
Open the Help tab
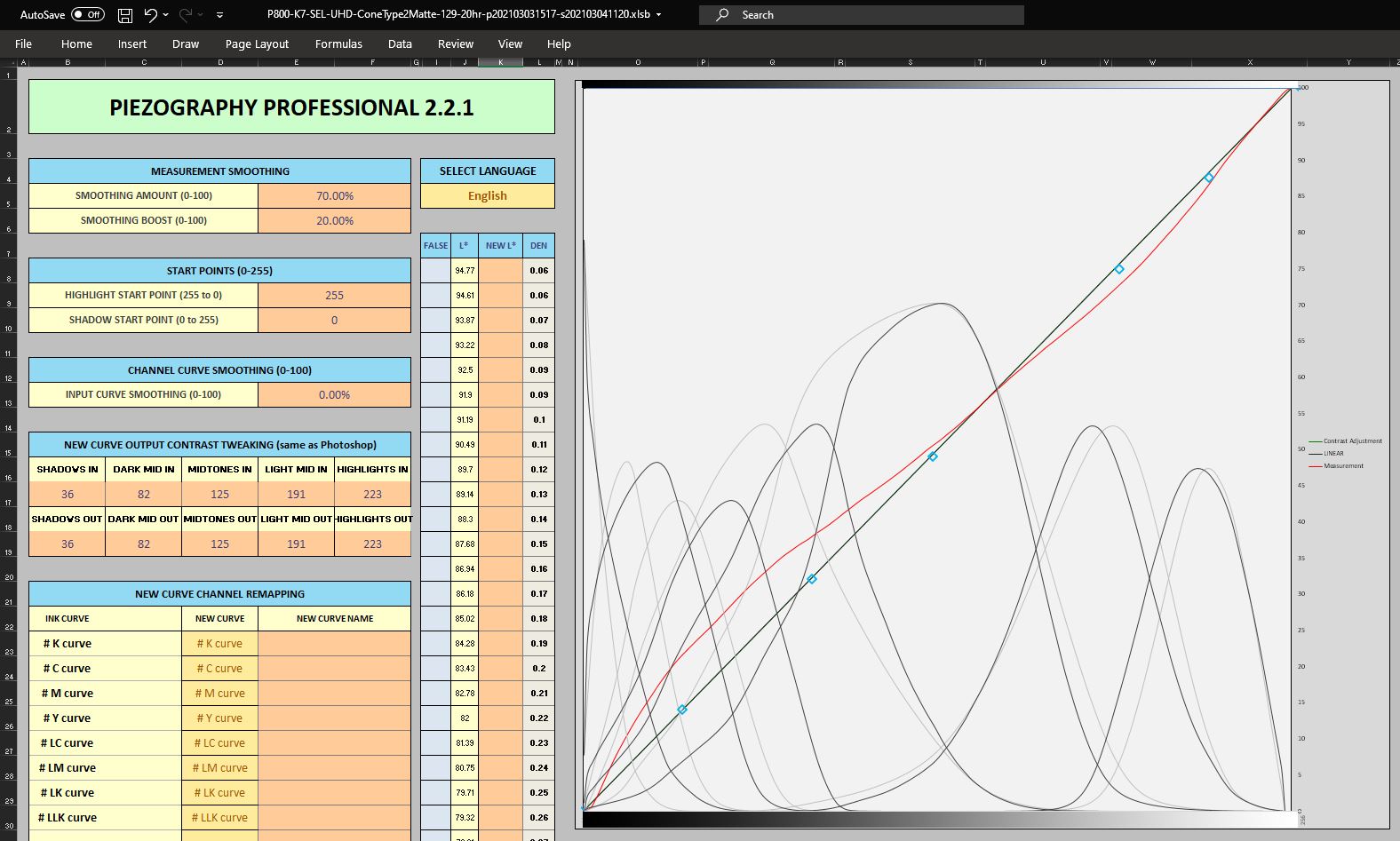[x=559, y=44]
